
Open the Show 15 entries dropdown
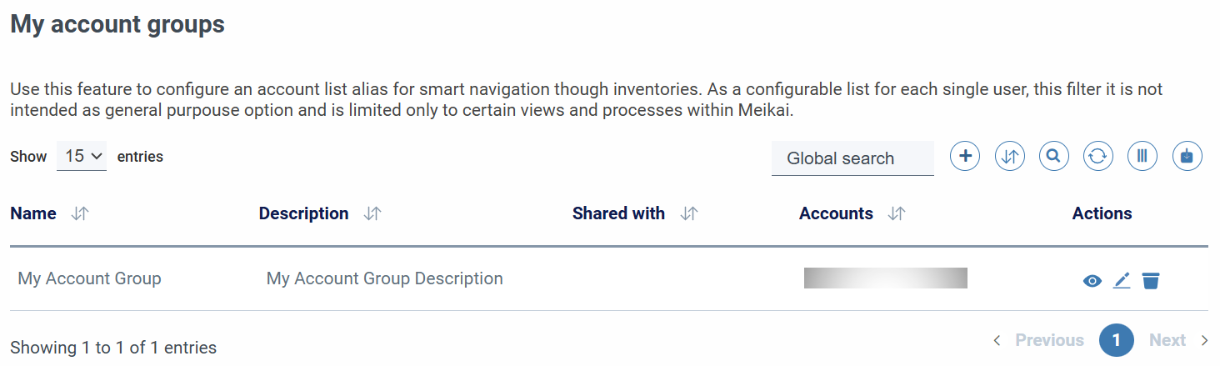pyautogui.click(x=82, y=156)
